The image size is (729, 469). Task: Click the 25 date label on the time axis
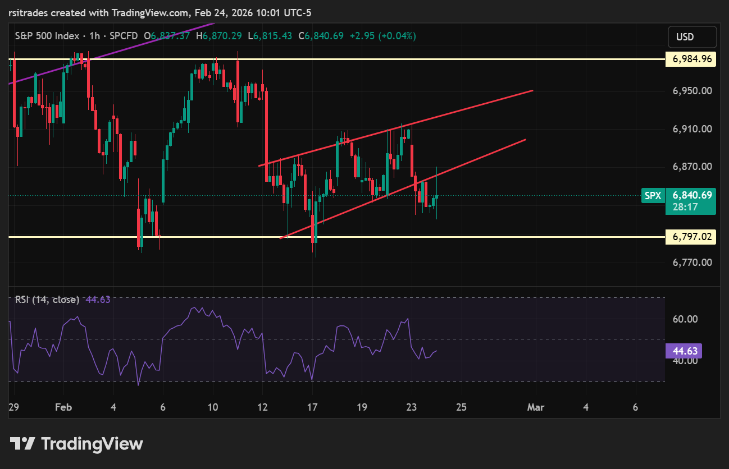click(x=461, y=407)
